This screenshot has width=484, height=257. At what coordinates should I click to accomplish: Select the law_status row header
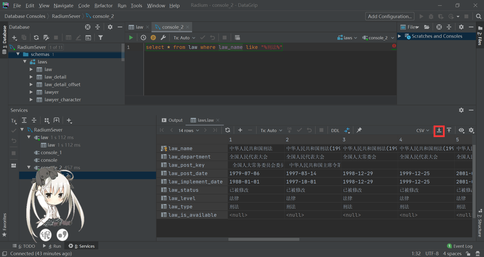tap(192, 190)
